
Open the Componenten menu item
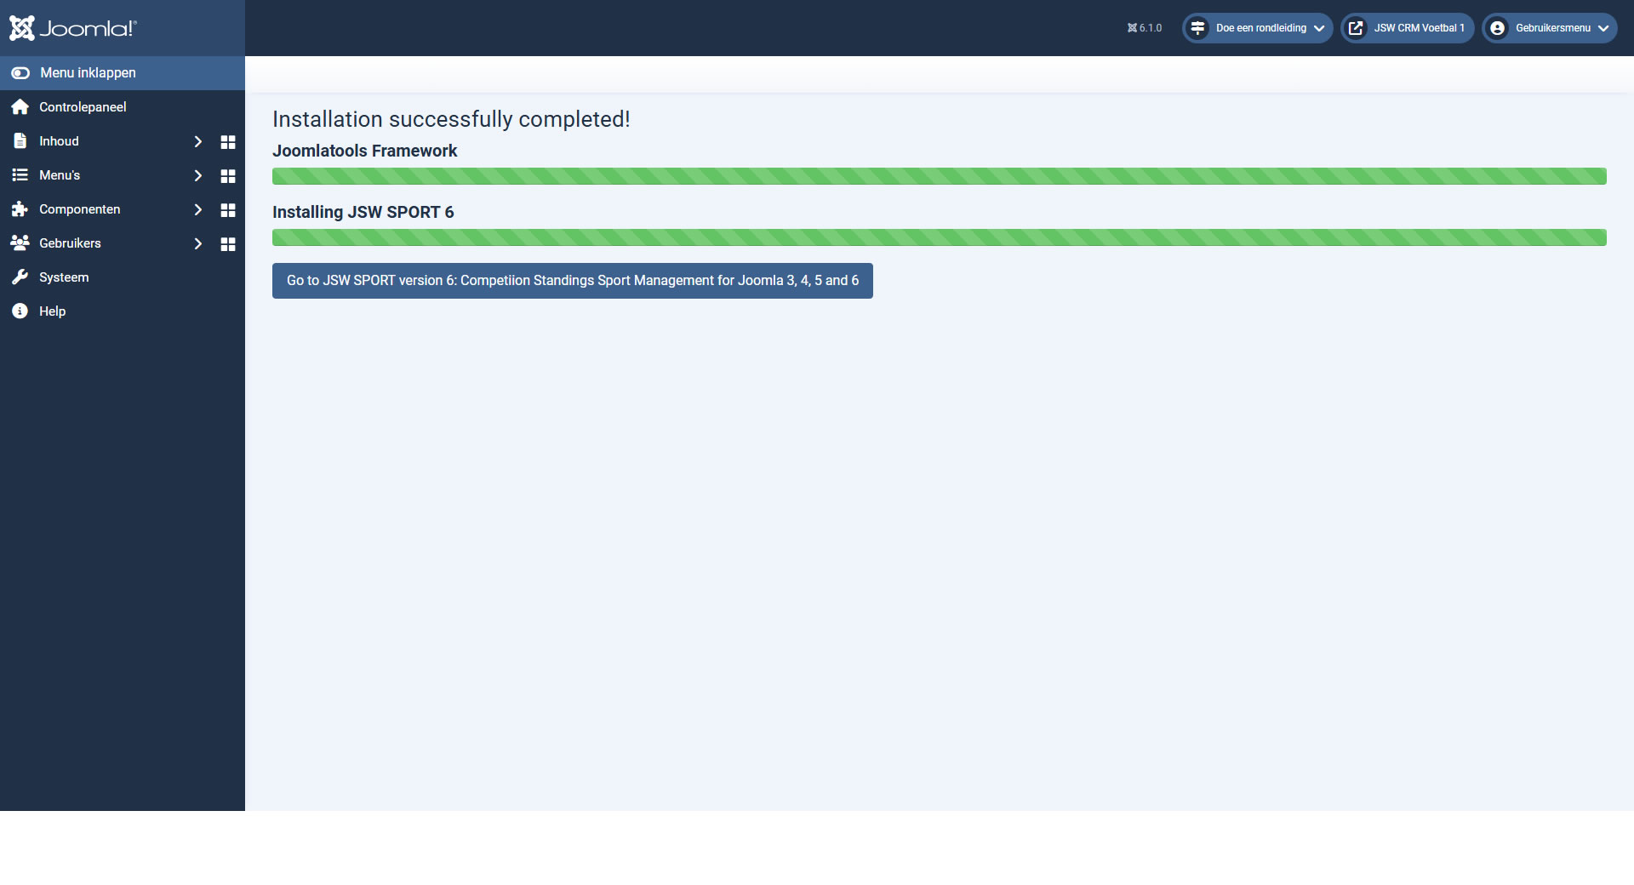80,209
